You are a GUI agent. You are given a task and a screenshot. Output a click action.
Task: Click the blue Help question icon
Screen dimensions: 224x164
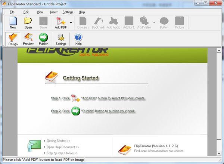click(x=78, y=39)
